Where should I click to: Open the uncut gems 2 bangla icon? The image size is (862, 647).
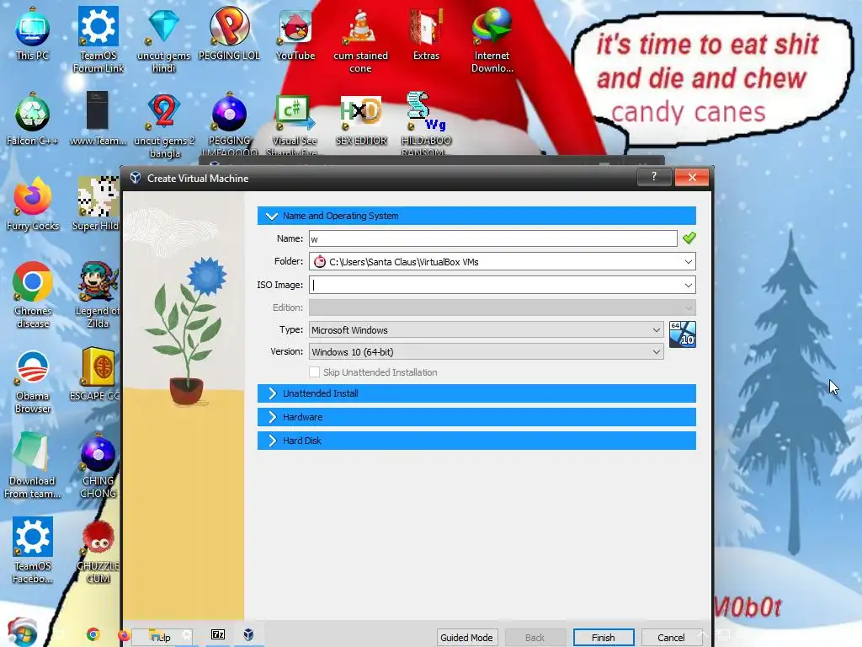tap(164, 125)
